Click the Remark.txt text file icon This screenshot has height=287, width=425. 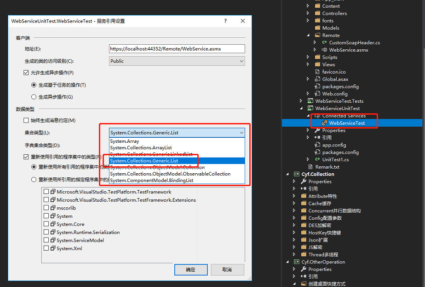(x=310, y=167)
